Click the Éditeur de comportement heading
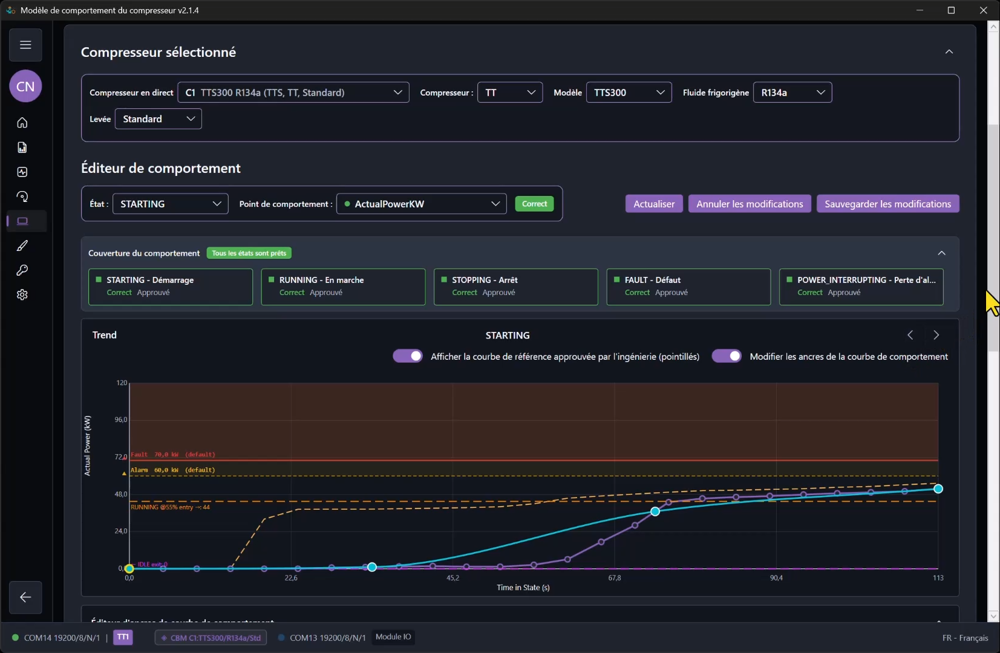 click(x=161, y=168)
